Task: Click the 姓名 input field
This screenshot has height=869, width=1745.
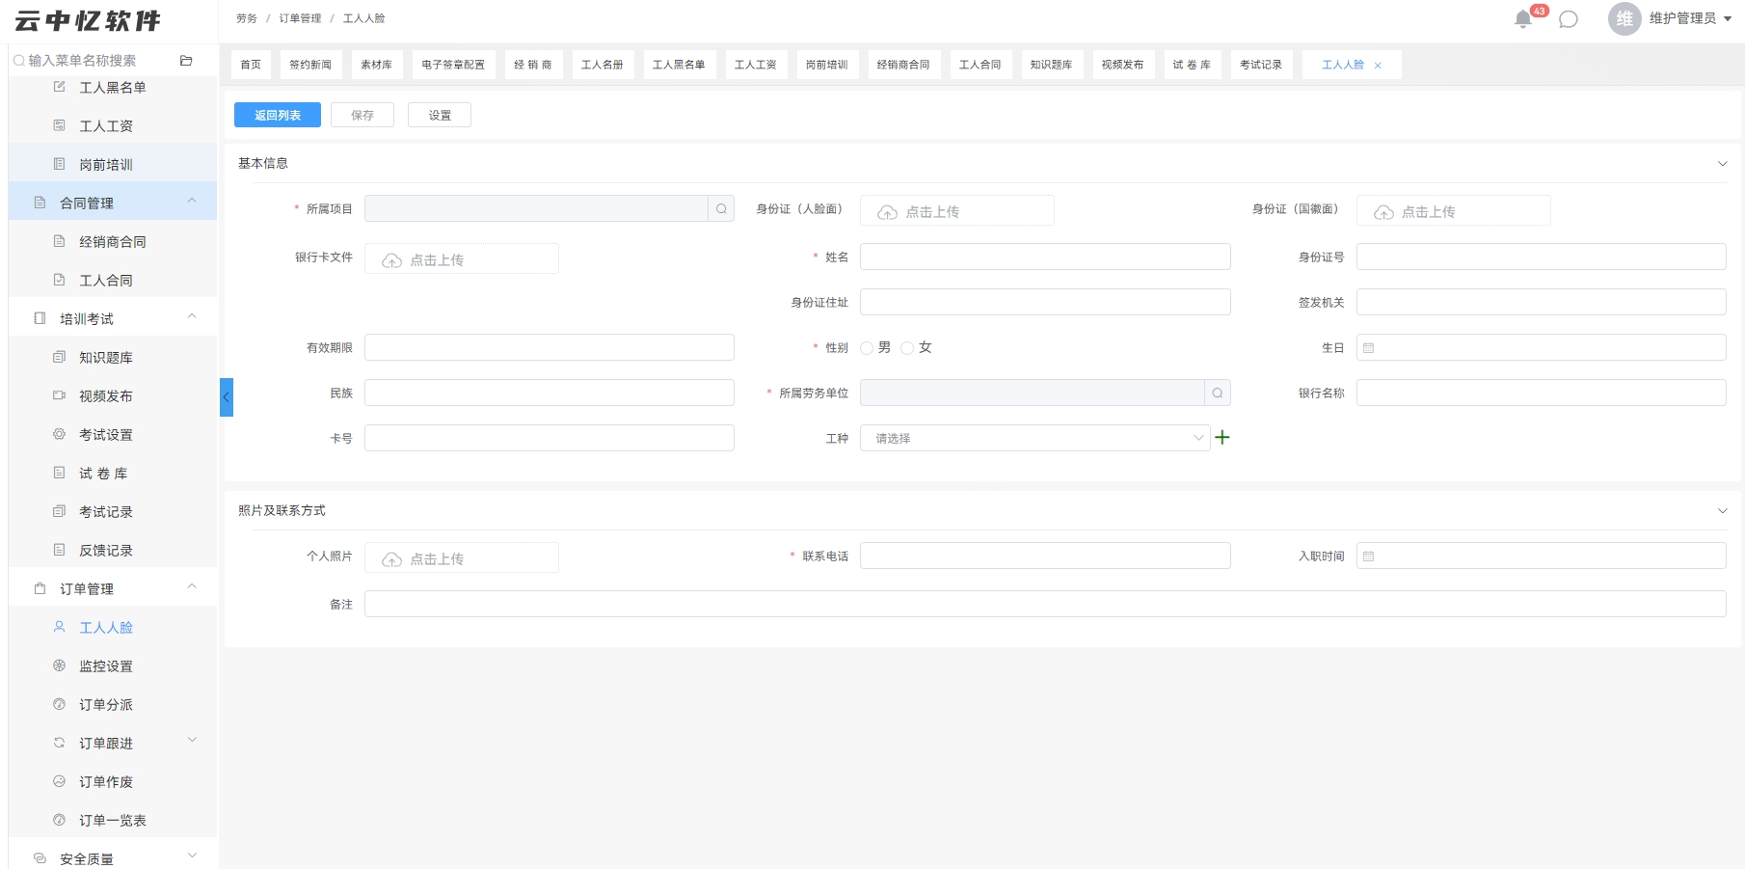Action: [x=1045, y=257]
